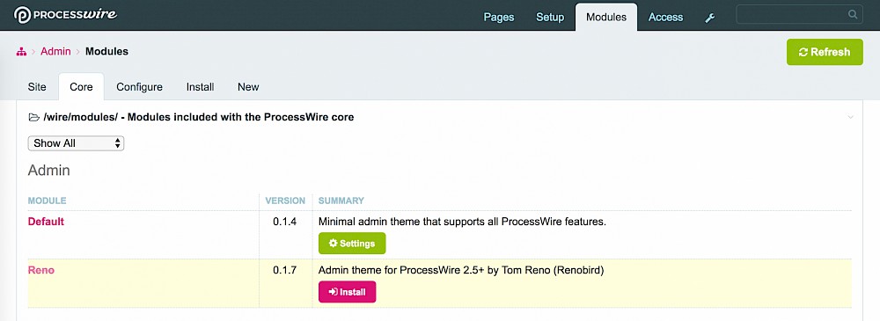Open the Reno module link
Screen dimensions: 880x321
click(x=41, y=270)
